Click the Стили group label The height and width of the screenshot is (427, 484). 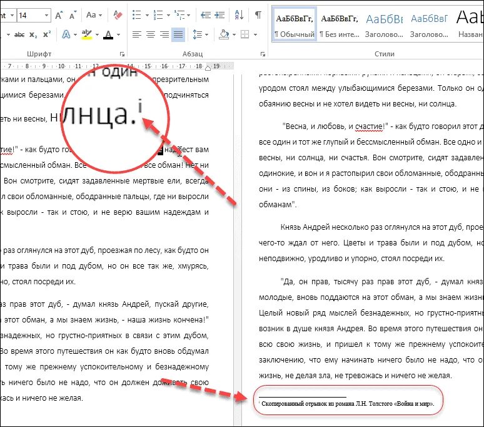tap(385, 54)
